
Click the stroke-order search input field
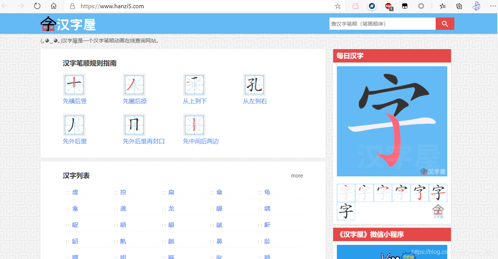(382, 23)
